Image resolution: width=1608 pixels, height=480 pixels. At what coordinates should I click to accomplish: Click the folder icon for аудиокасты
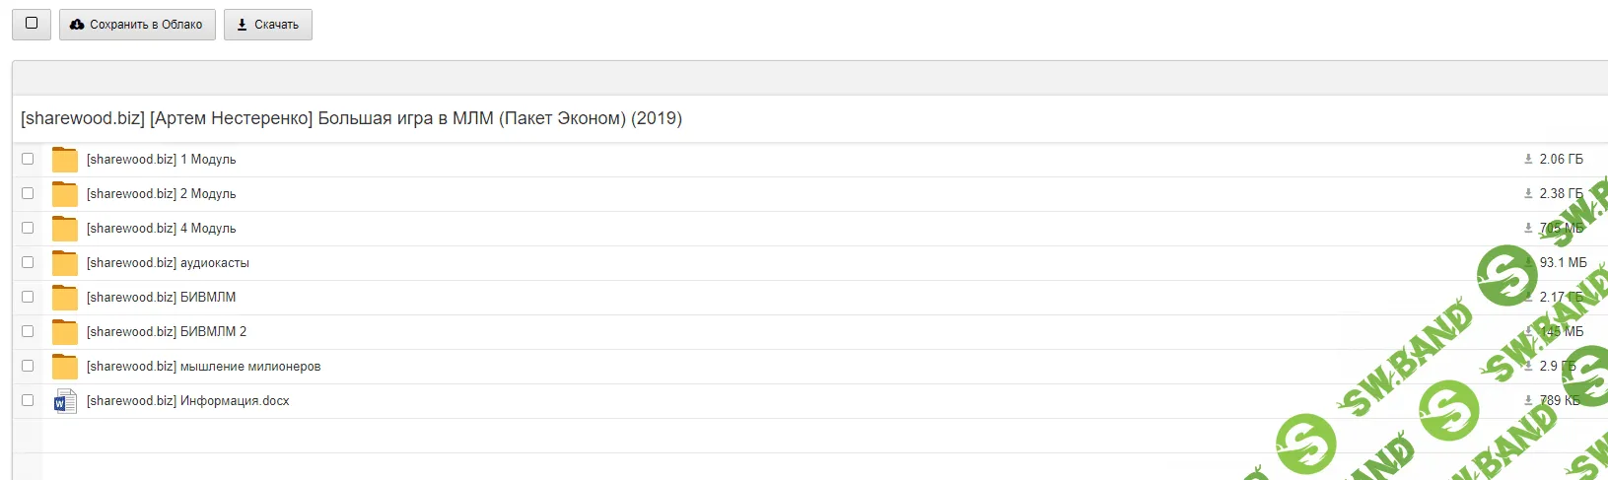(65, 263)
